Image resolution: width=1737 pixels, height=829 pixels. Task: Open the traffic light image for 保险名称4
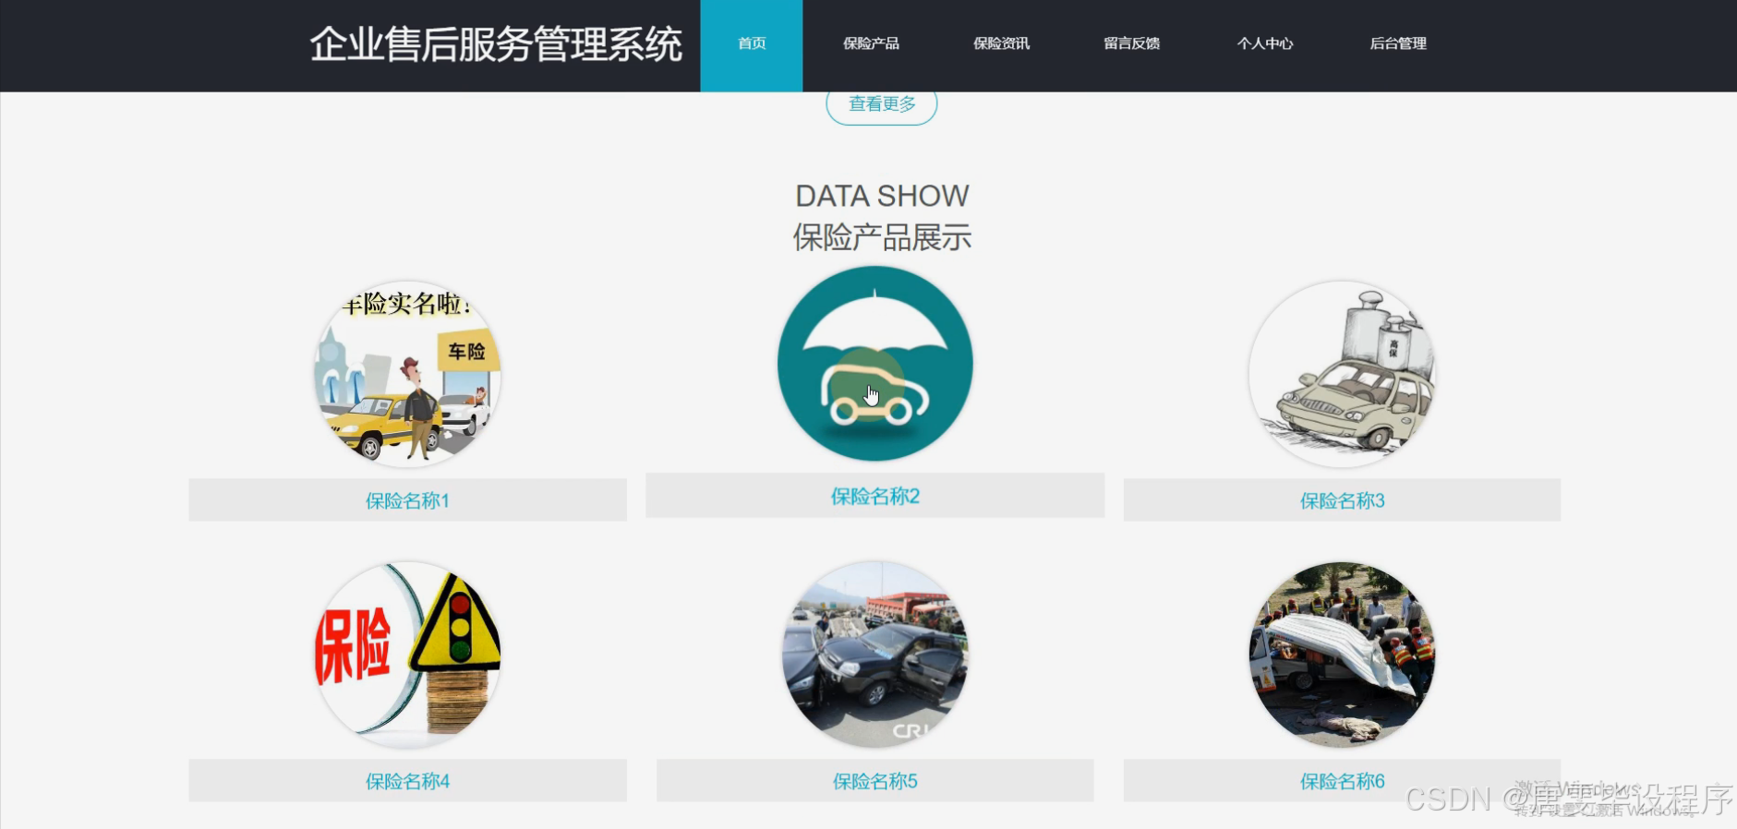407,655
